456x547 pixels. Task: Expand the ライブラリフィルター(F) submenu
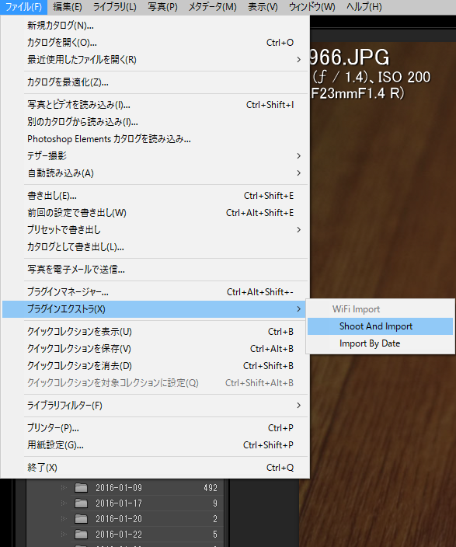(155, 406)
